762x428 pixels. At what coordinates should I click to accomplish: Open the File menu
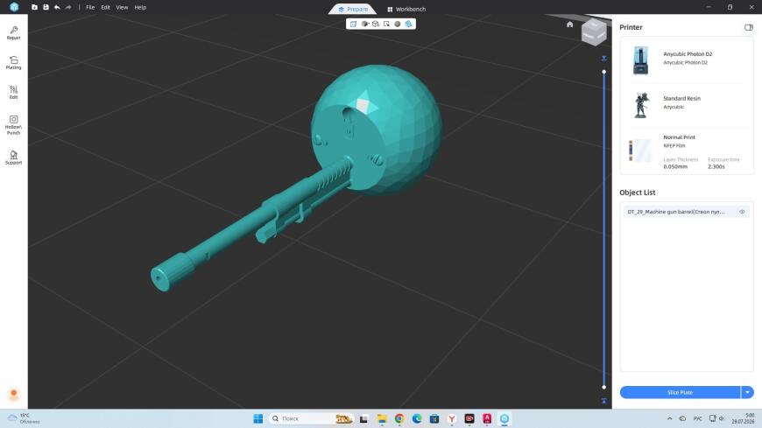pyautogui.click(x=90, y=7)
